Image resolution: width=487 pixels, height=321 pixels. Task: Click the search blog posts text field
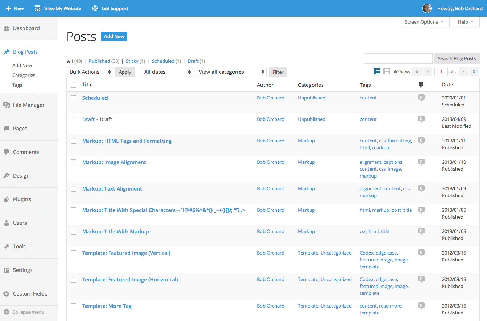[x=398, y=58]
